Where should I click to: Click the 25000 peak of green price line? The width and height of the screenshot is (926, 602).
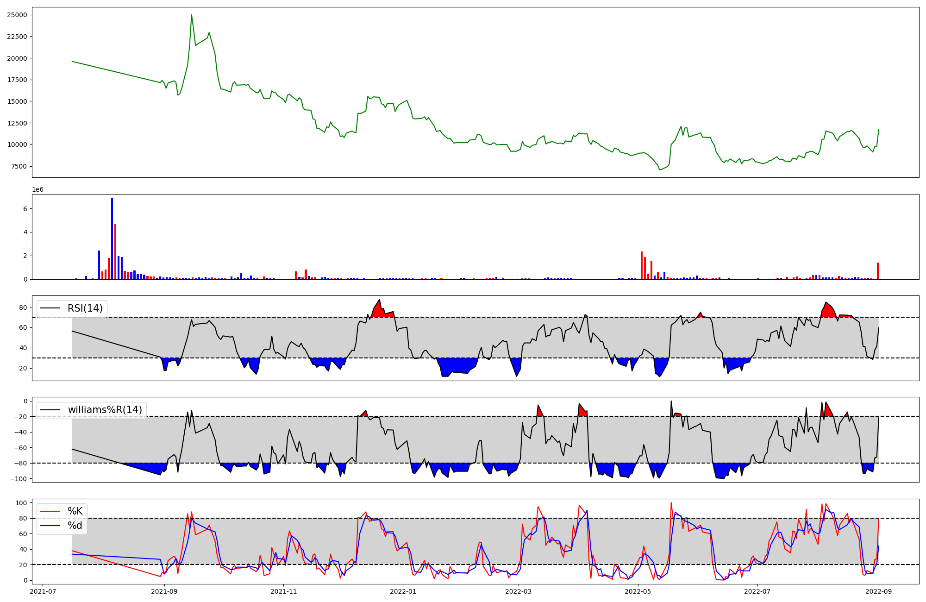click(192, 15)
